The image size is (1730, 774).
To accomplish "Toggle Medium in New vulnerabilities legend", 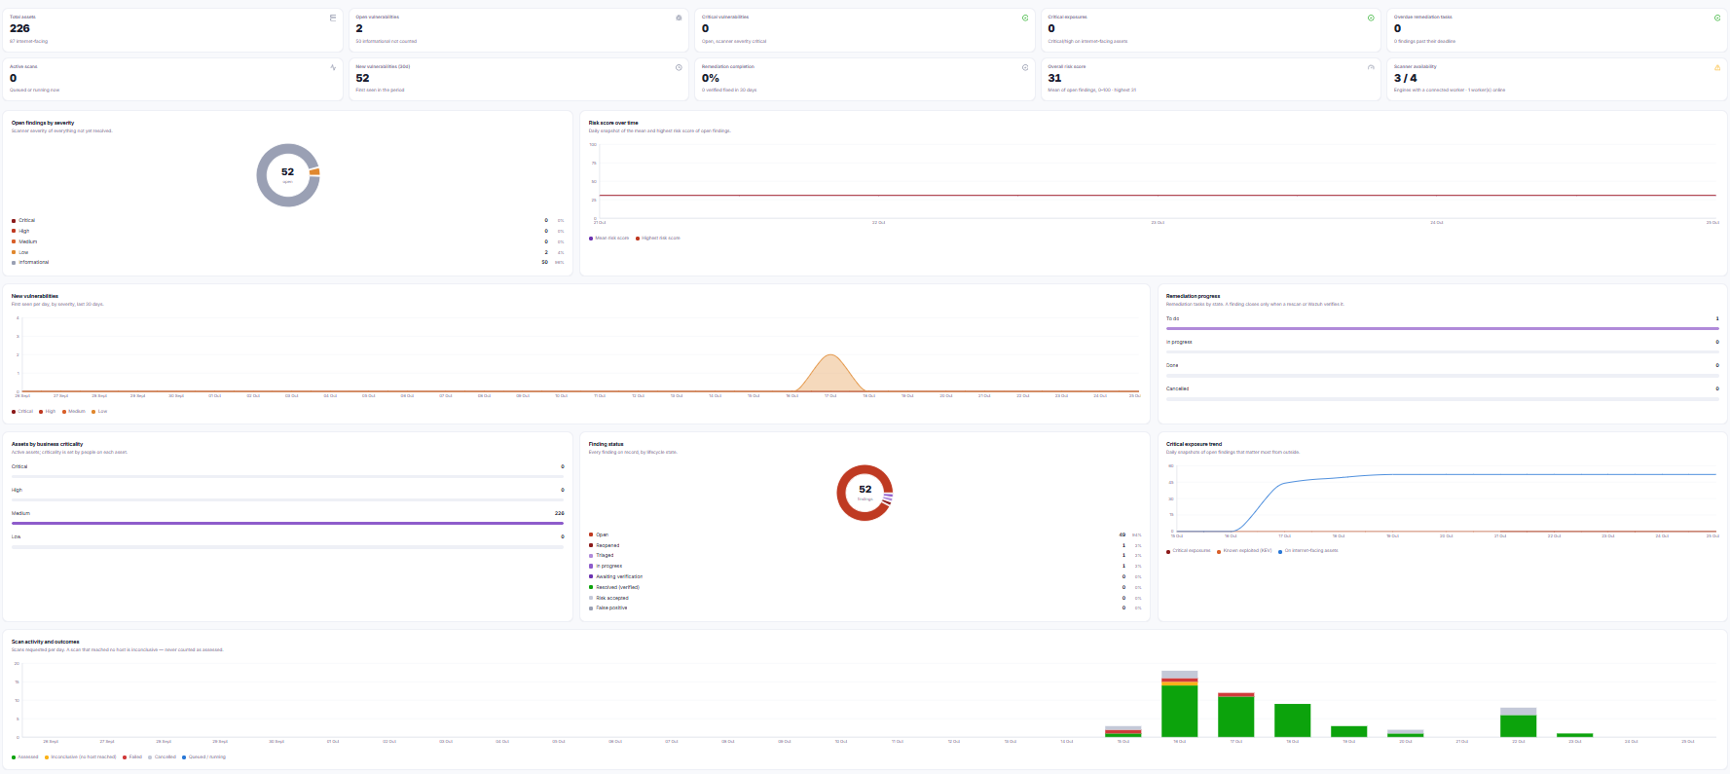I will point(74,412).
